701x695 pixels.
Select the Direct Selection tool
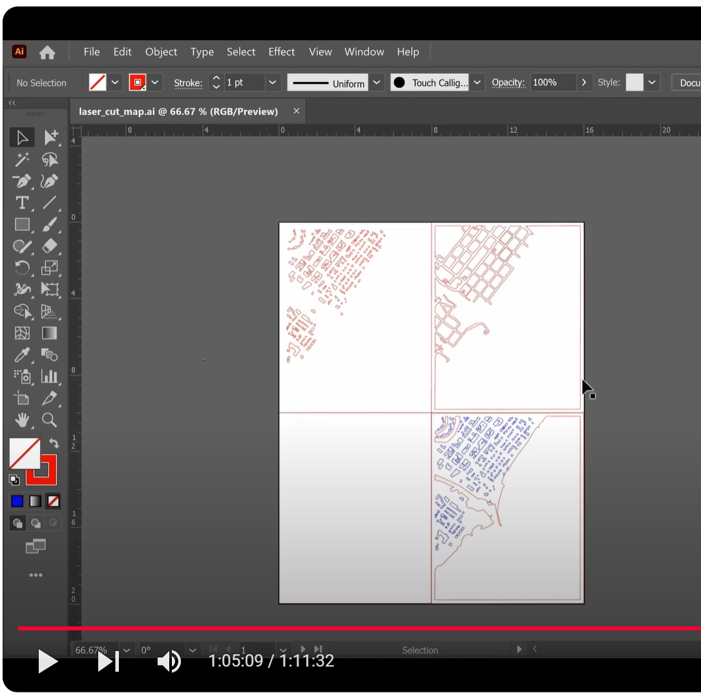(x=51, y=136)
